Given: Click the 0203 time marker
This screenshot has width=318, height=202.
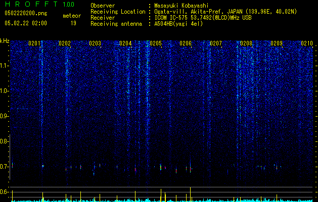Looking at the screenshot, I should pyautogui.click(x=95, y=43).
